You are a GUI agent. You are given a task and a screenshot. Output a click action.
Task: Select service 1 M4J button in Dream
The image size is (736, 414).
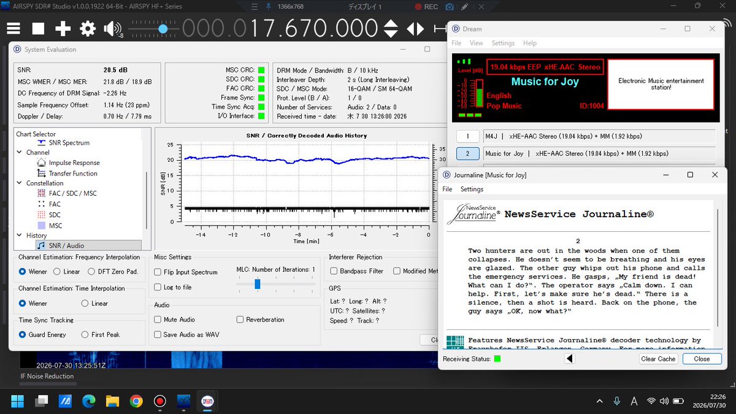(468, 136)
